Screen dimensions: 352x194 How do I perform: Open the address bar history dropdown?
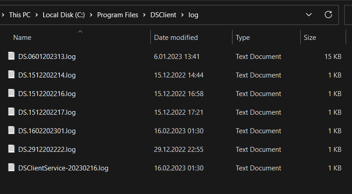point(309,15)
